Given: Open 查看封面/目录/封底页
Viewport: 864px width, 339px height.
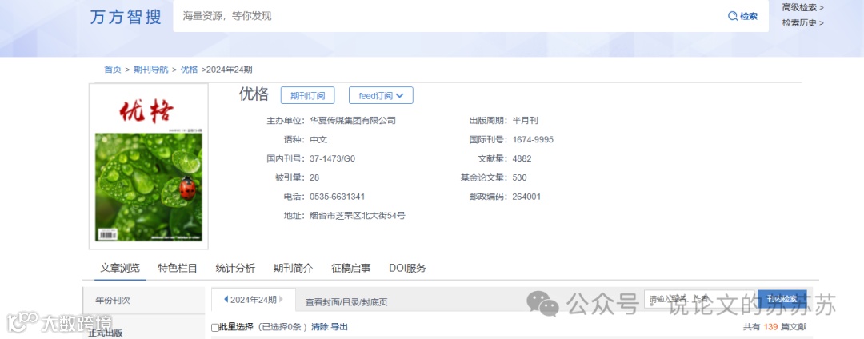Looking at the screenshot, I should click(x=346, y=302).
